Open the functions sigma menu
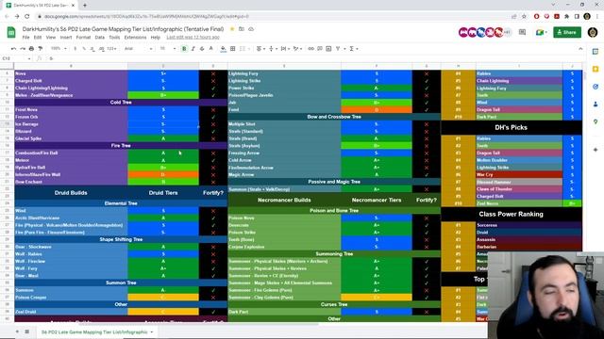Image resolution: width=604 pixels, height=339 pixels. point(354,49)
